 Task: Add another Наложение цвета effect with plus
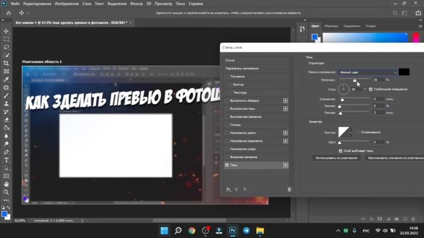pyautogui.click(x=286, y=133)
